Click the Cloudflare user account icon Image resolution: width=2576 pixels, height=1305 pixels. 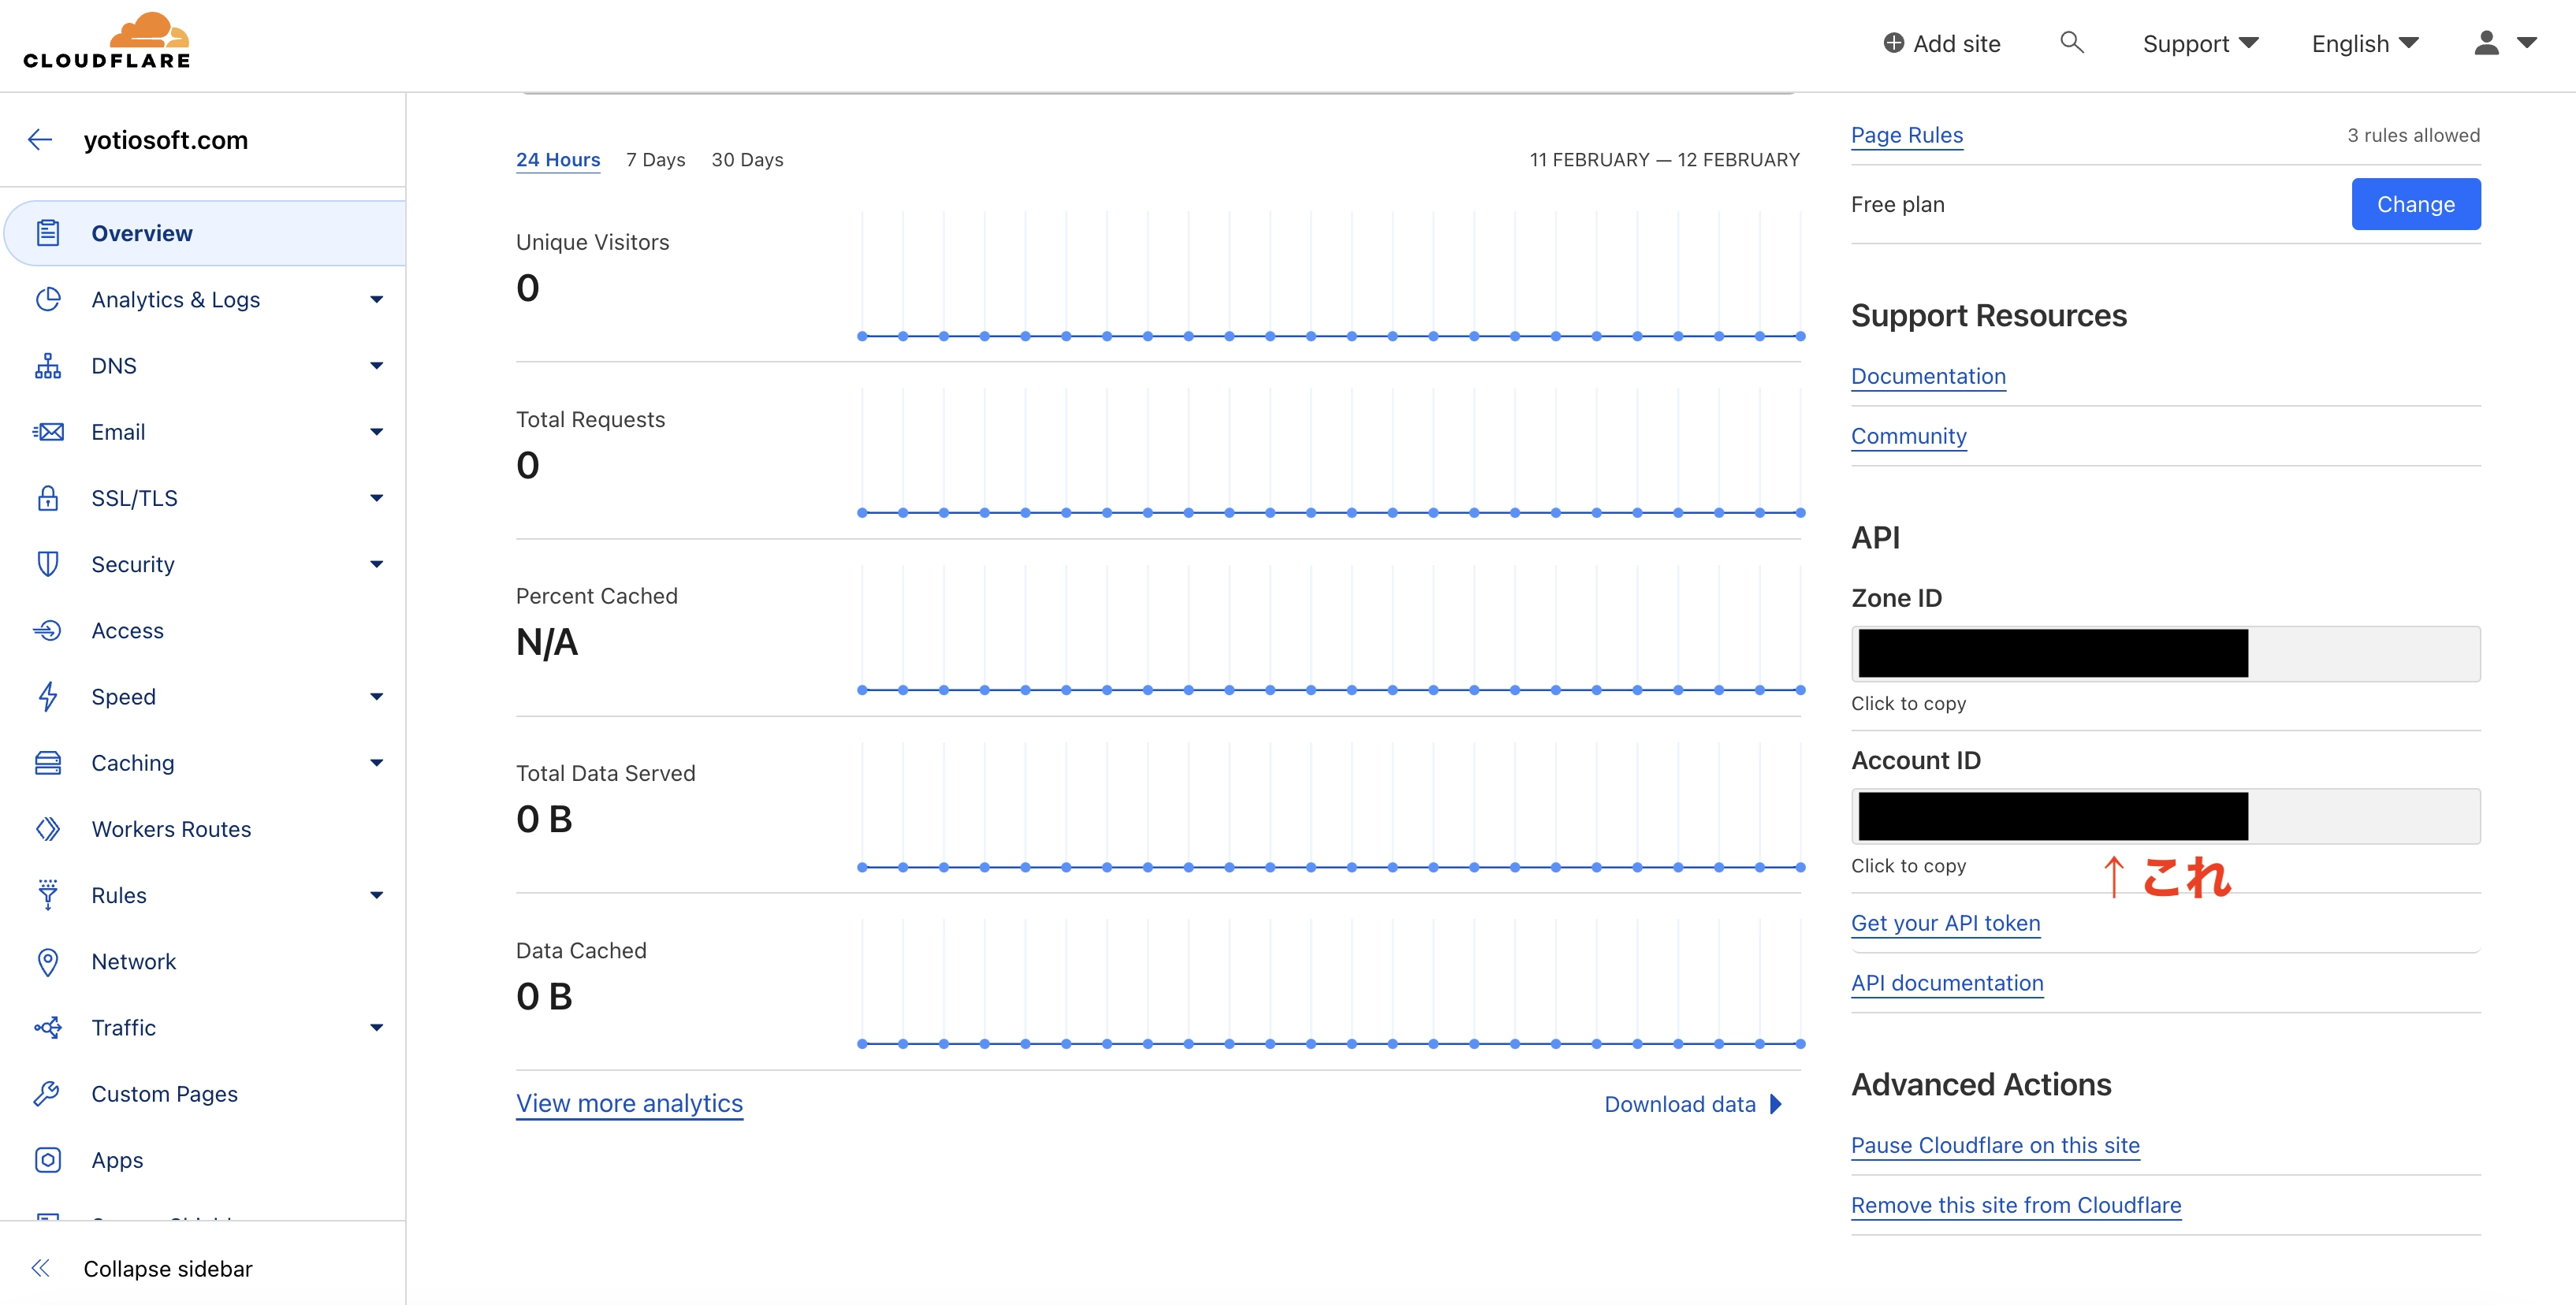pos(2486,42)
